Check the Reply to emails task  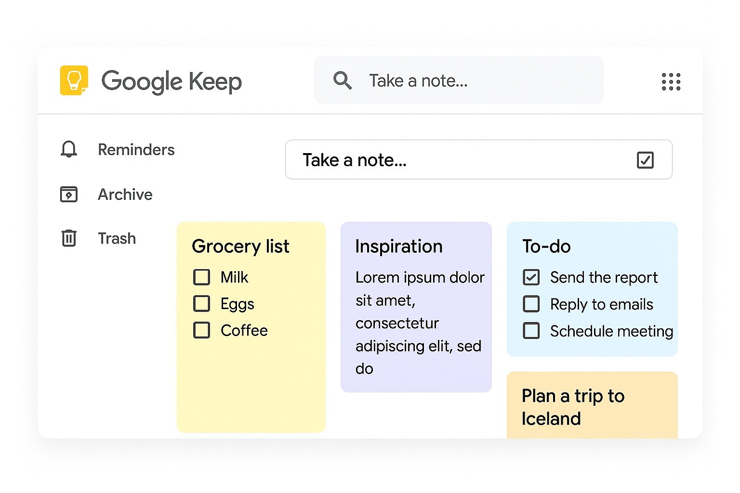[531, 304]
